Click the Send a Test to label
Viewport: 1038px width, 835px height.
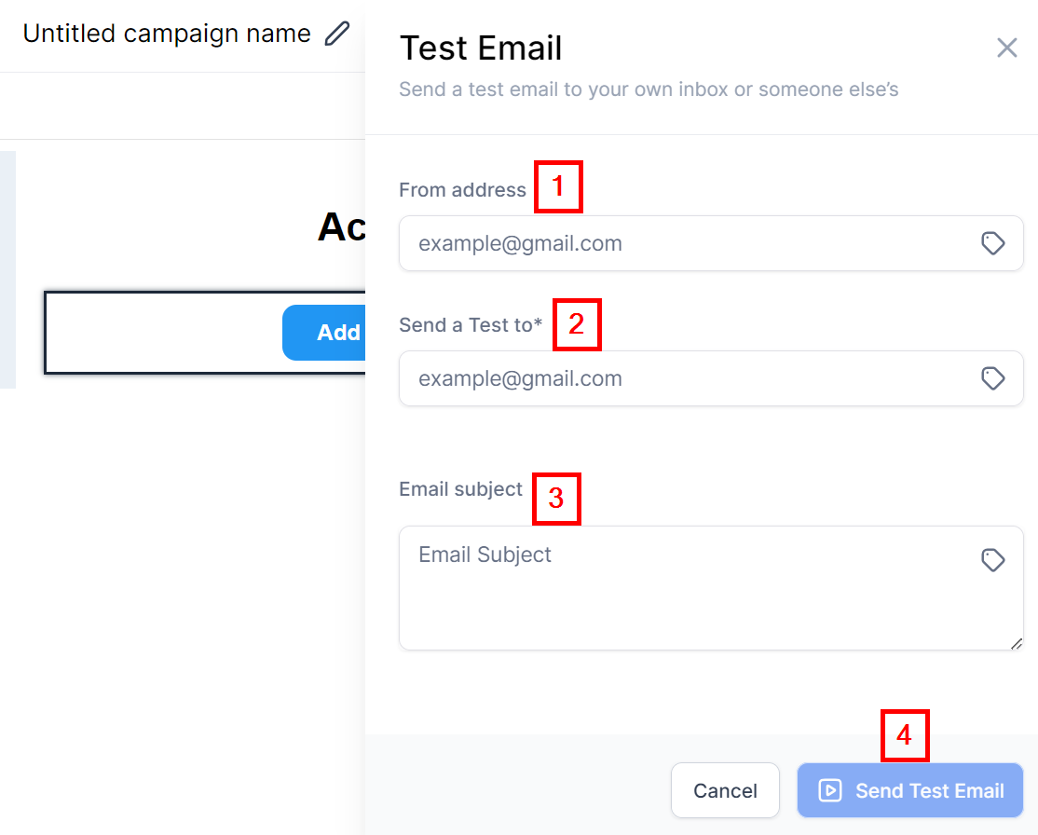coord(471,325)
